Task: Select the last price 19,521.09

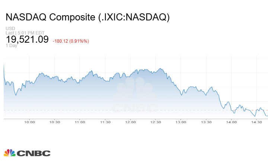Action: 27,39
